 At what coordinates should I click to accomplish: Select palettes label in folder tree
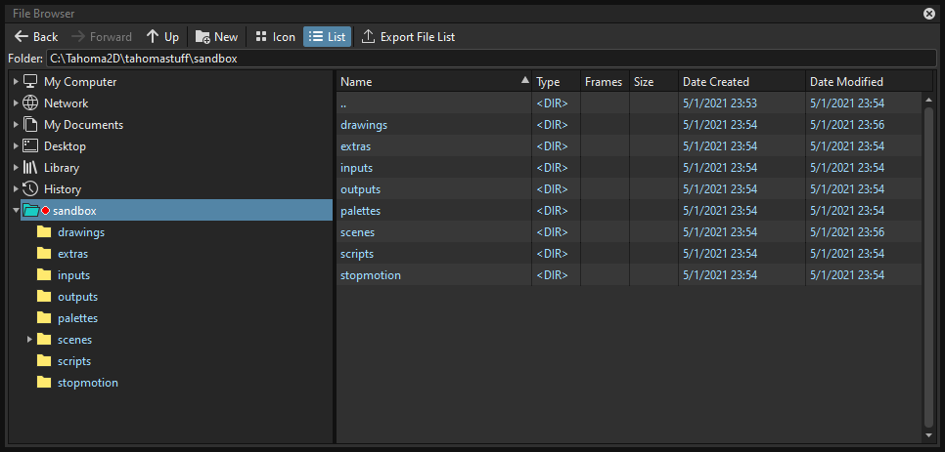[77, 318]
